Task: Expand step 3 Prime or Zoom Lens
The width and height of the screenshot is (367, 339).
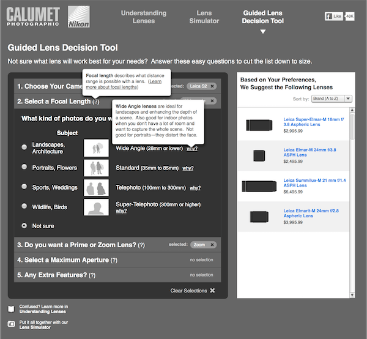Action: [117, 245]
